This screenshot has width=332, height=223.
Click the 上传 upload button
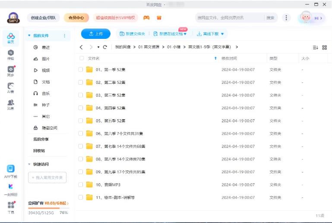click(96, 34)
